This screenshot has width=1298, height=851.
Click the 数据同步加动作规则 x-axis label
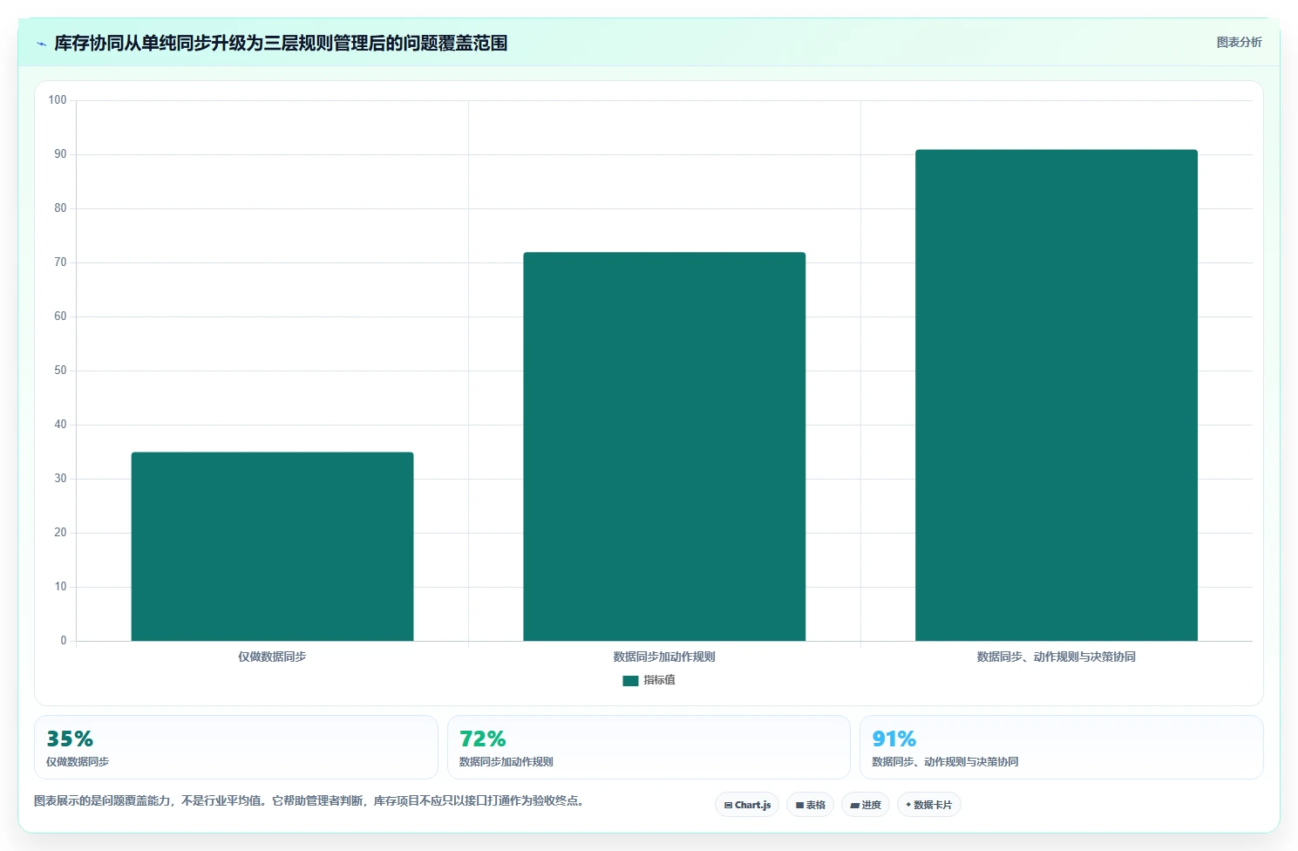664,657
